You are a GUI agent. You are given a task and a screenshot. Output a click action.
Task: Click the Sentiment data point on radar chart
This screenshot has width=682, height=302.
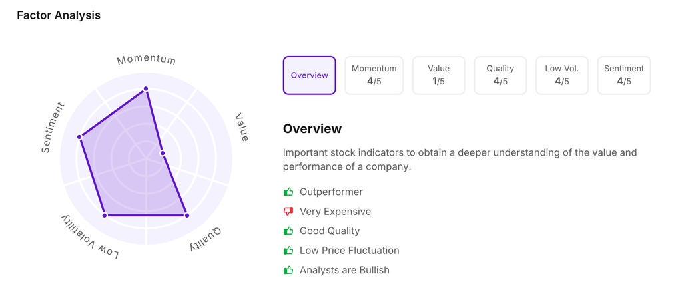point(80,137)
